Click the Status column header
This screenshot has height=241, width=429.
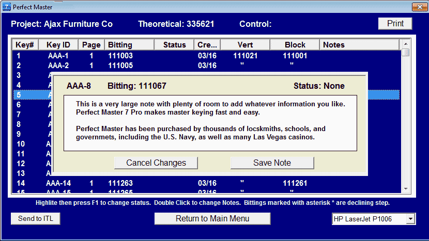point(174,45)
